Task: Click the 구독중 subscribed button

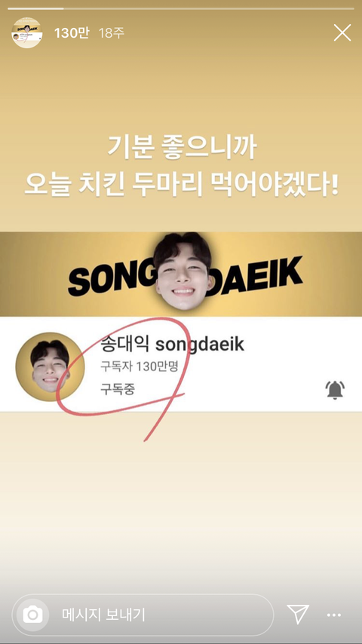Action: [117, 389]
